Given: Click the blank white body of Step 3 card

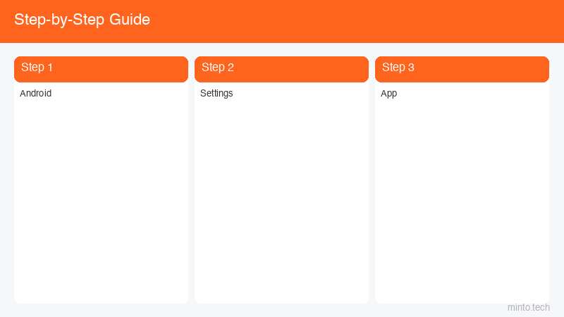Looking at the screenshot, I should (x=462, y=198).
